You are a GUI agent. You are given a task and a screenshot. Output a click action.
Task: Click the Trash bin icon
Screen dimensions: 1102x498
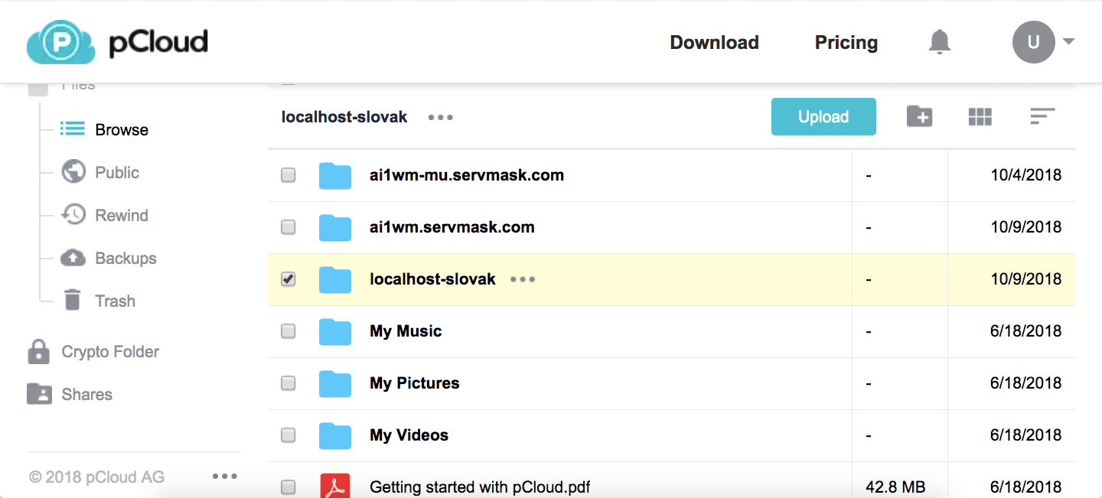[73, 300]
